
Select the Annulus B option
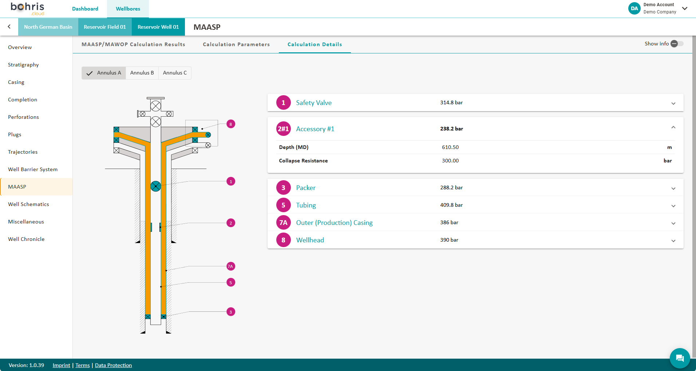pos(142,73)
